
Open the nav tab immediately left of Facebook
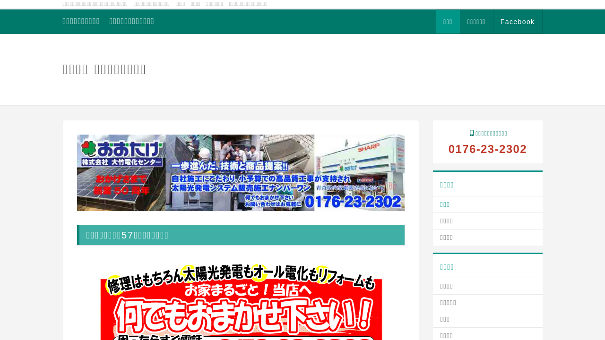click(x=476, y=22)
